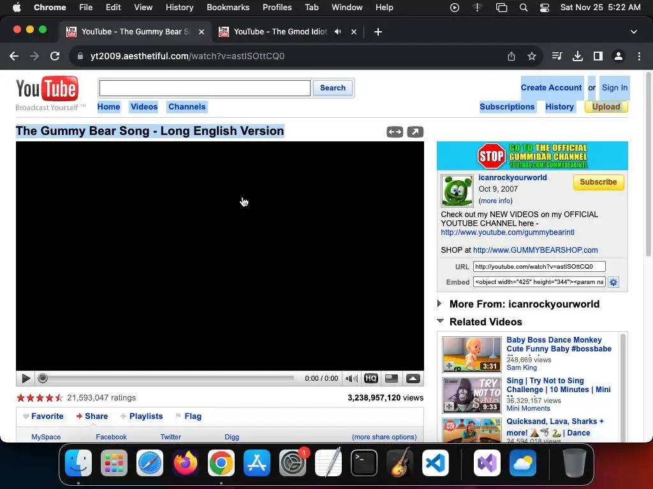This screenshot has height=489, width=653.
Task: Open the gummybearintl channel URL link
Action: pos(508,232)
